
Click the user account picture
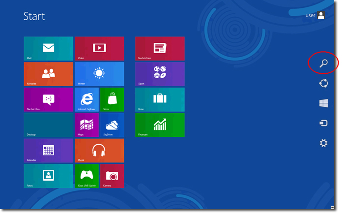click(321, 15)
